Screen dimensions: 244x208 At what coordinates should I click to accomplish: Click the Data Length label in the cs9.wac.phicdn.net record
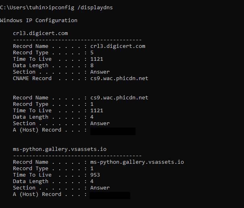point(31,117)
